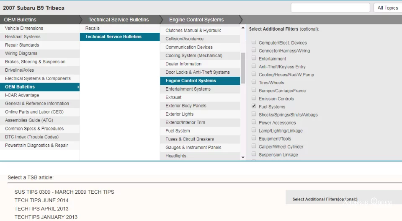Enable the Bumper/Carriage/Frame filter
The width and height of the screenshot is (402, 221).
click(x=254, y=90)
